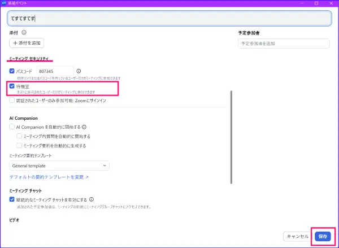Disable the 待機室 waiting room checkbox

coord(12,86)
